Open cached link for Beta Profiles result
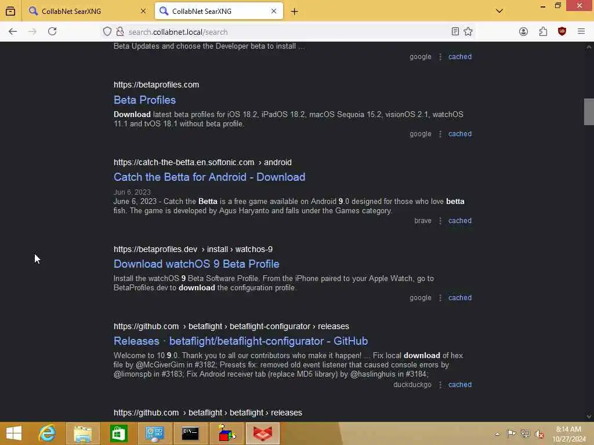Viewport: 594px width, 445px height. pyautogui.click(x=460, y=134)
